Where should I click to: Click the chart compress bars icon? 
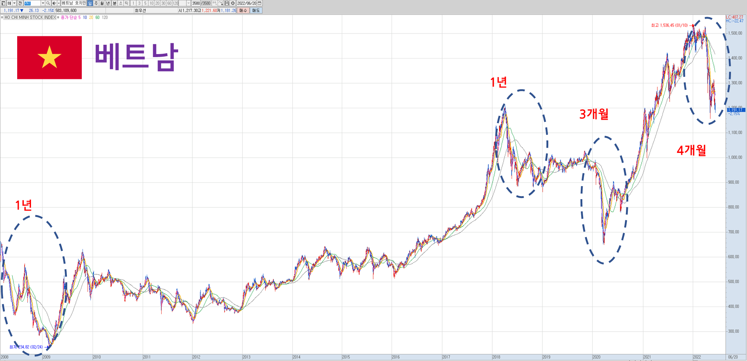click(215, 3)
